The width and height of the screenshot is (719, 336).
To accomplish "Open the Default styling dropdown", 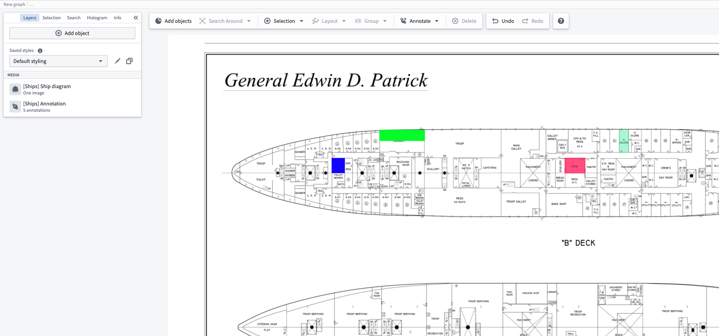I will pyautogui.click(x=58, y=61).
